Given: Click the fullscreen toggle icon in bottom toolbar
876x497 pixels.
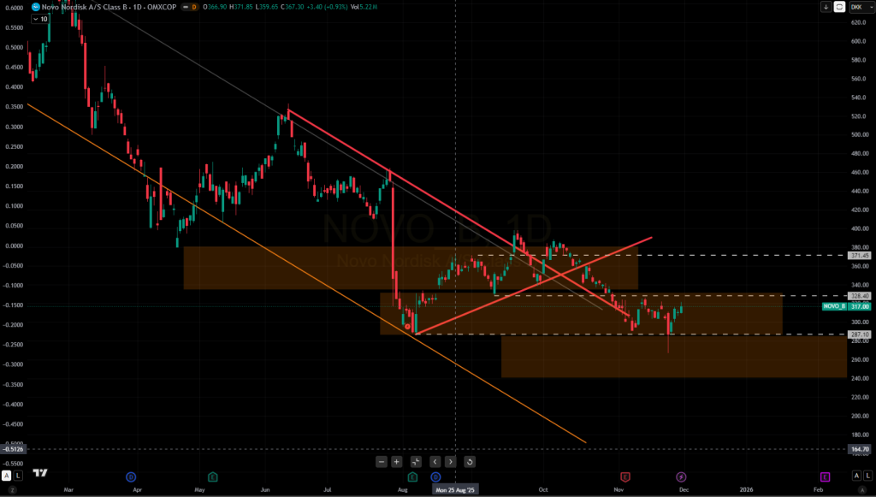Looking at the screenshot, I should coord(416,462).
